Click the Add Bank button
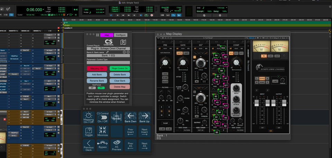 click(96, 74)
